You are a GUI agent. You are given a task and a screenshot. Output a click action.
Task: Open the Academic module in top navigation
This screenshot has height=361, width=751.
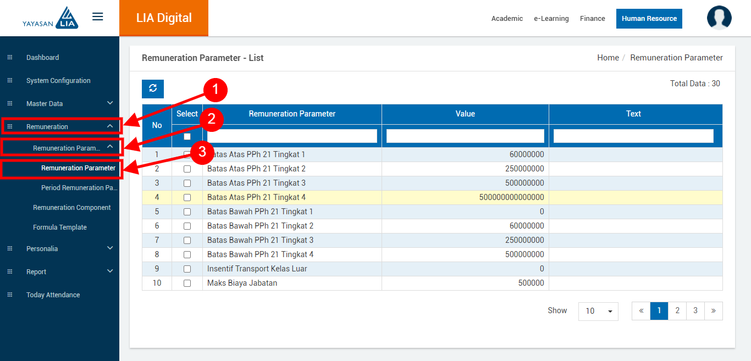(507, 19)
